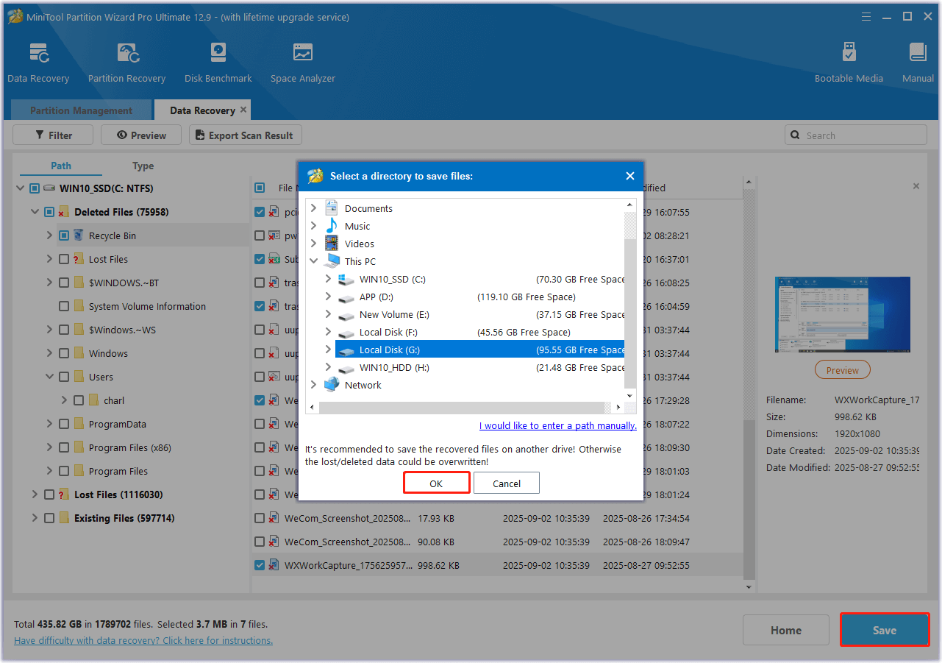
Task: Click the Preview button below the thumbnail
Action: (842, 370)
